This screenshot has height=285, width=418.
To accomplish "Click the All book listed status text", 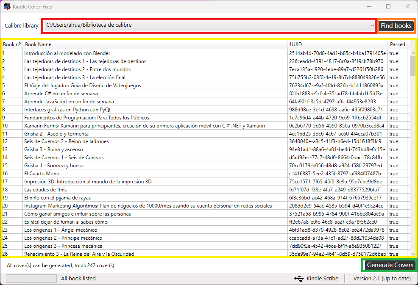I will pyautogui.click(x=78, y=279).
